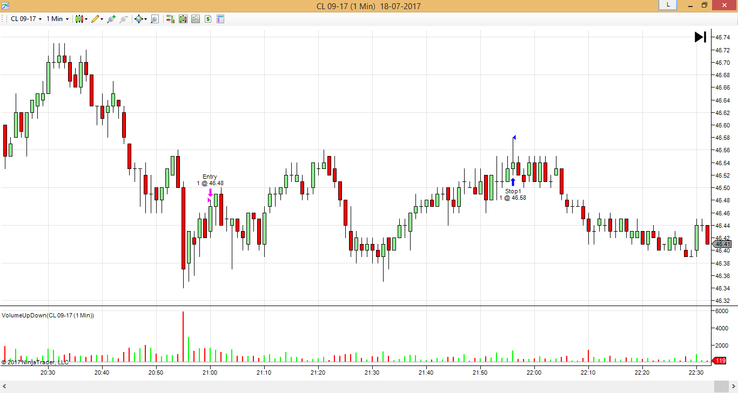Select the "1 @ 46.58" stop price text
The height and width of the screenshot is (393, 738).
click(513, 198)
